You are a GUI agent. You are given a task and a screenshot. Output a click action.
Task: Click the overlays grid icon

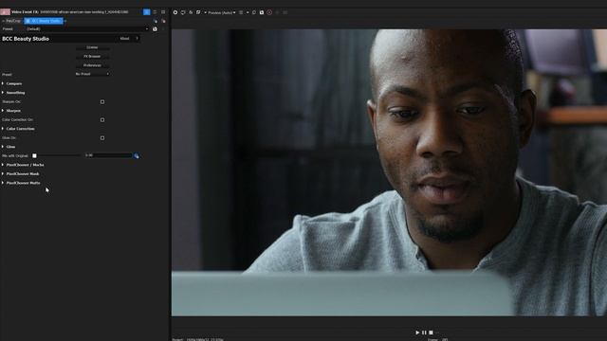click(x=241, y=12)
